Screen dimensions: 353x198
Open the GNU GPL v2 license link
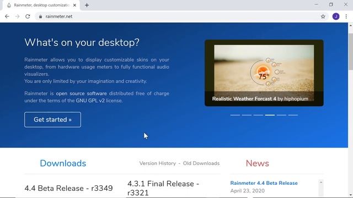tap(90, 101)
